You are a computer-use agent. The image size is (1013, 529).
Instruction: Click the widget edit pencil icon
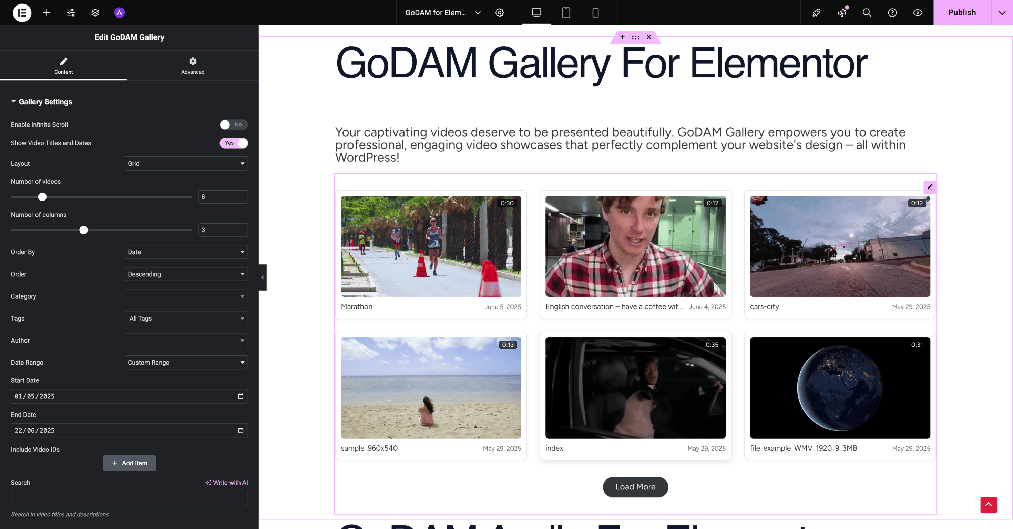[930, 187]
